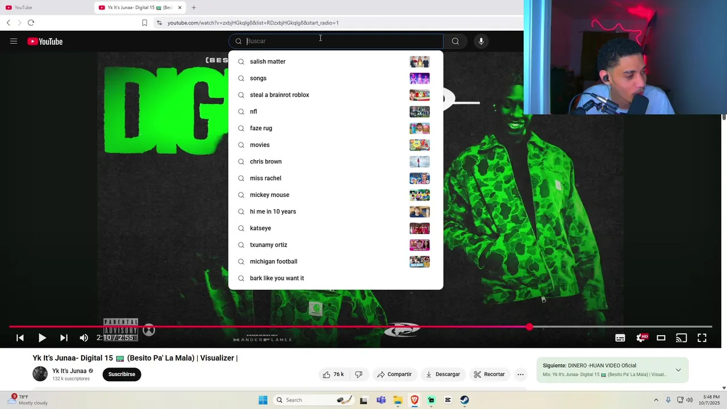Open the Windows Start menu

263,400
